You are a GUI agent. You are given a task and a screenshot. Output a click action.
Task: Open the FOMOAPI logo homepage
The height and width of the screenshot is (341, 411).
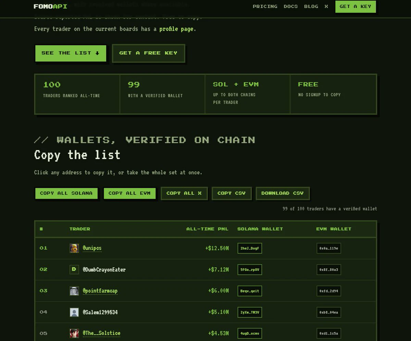(50, 7)
